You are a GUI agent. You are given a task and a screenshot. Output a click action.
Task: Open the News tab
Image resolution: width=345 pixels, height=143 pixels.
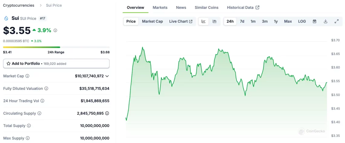[x=181, y=8]
